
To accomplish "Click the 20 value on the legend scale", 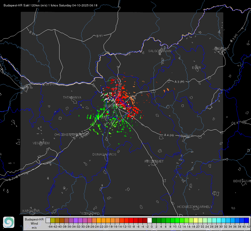I will tap(198, 227).
